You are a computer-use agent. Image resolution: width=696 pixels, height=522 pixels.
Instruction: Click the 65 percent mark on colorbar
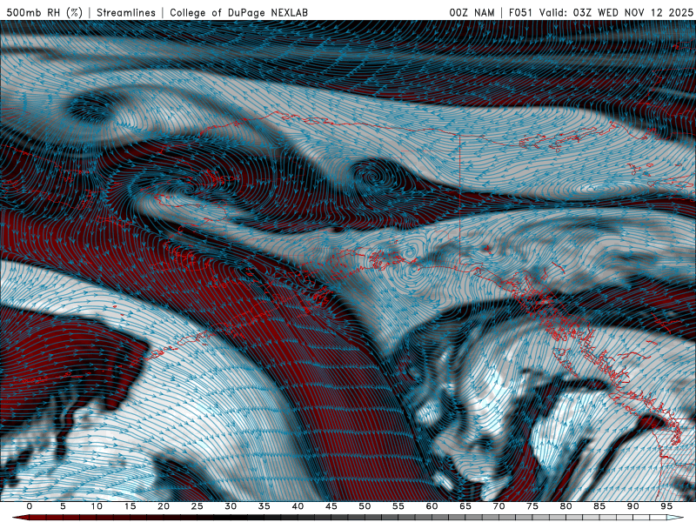click(465, 506)
